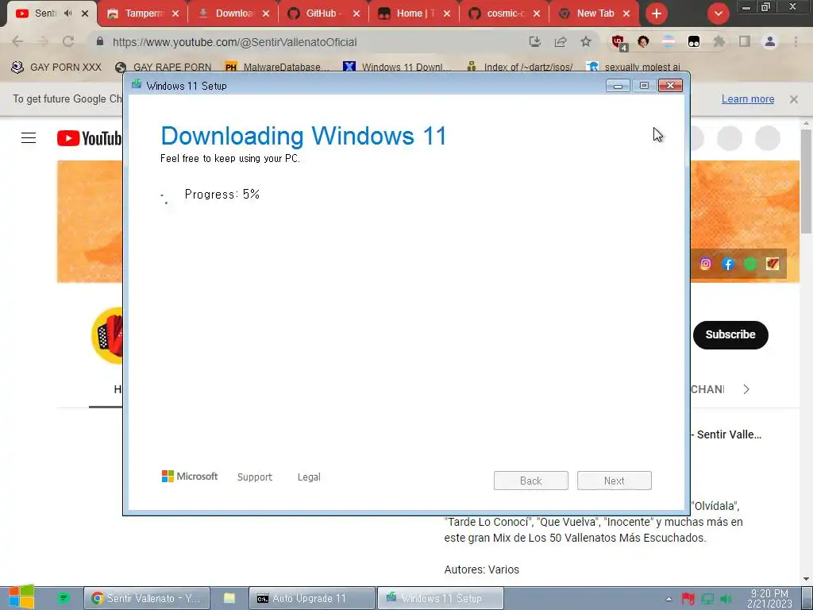Click the Learn more link in infobar

coord(748,99)
